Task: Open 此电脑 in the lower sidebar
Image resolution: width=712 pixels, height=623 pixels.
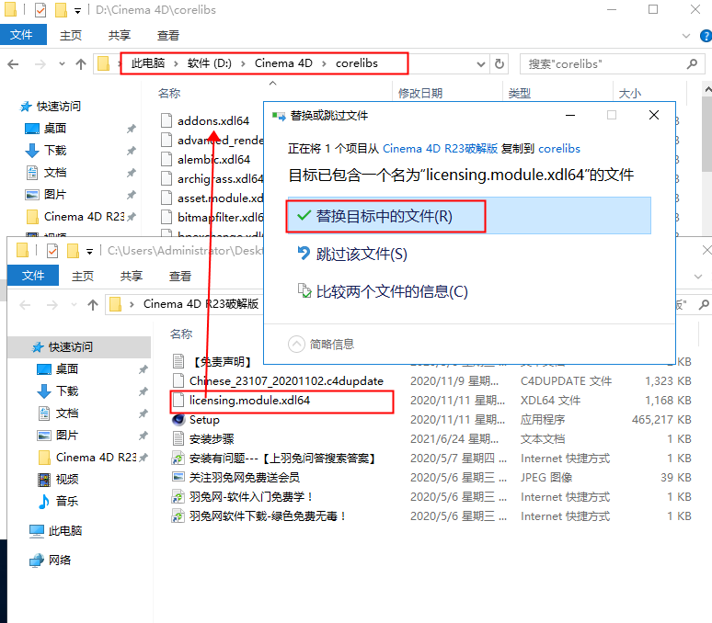Action: [64, 530]
